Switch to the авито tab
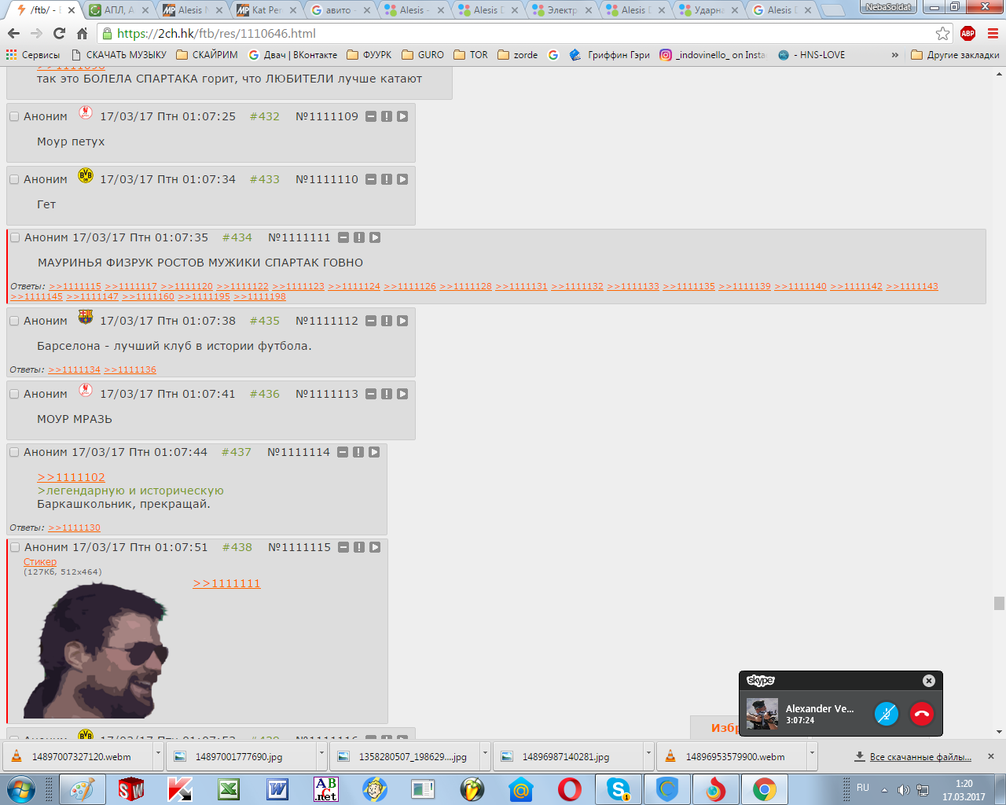 click(341, 10)
